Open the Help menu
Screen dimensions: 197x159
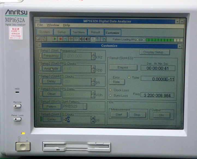pyautogui.click(x=66, y=25)
